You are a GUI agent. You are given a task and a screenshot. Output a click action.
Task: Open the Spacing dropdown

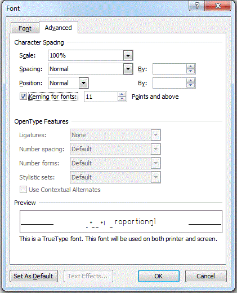tap(128, 69)
